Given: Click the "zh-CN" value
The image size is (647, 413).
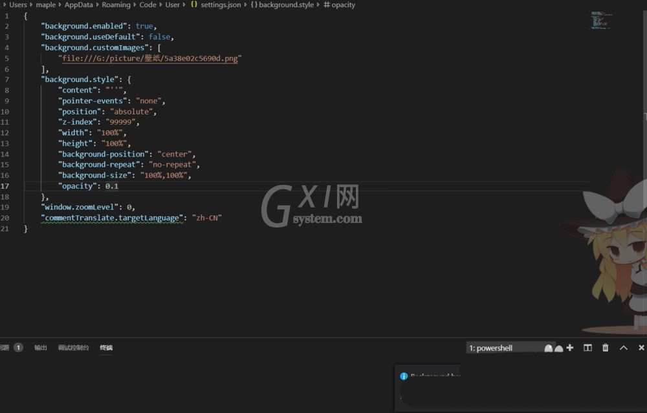Looking at the screenshot, I should click(207, 218).
